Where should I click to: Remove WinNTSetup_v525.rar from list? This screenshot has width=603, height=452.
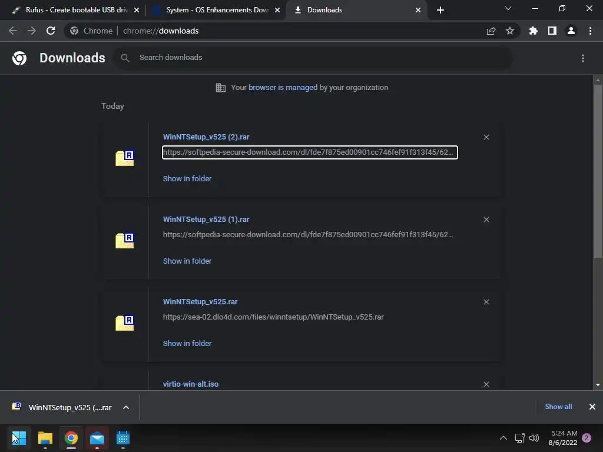(x=486, y=302)
